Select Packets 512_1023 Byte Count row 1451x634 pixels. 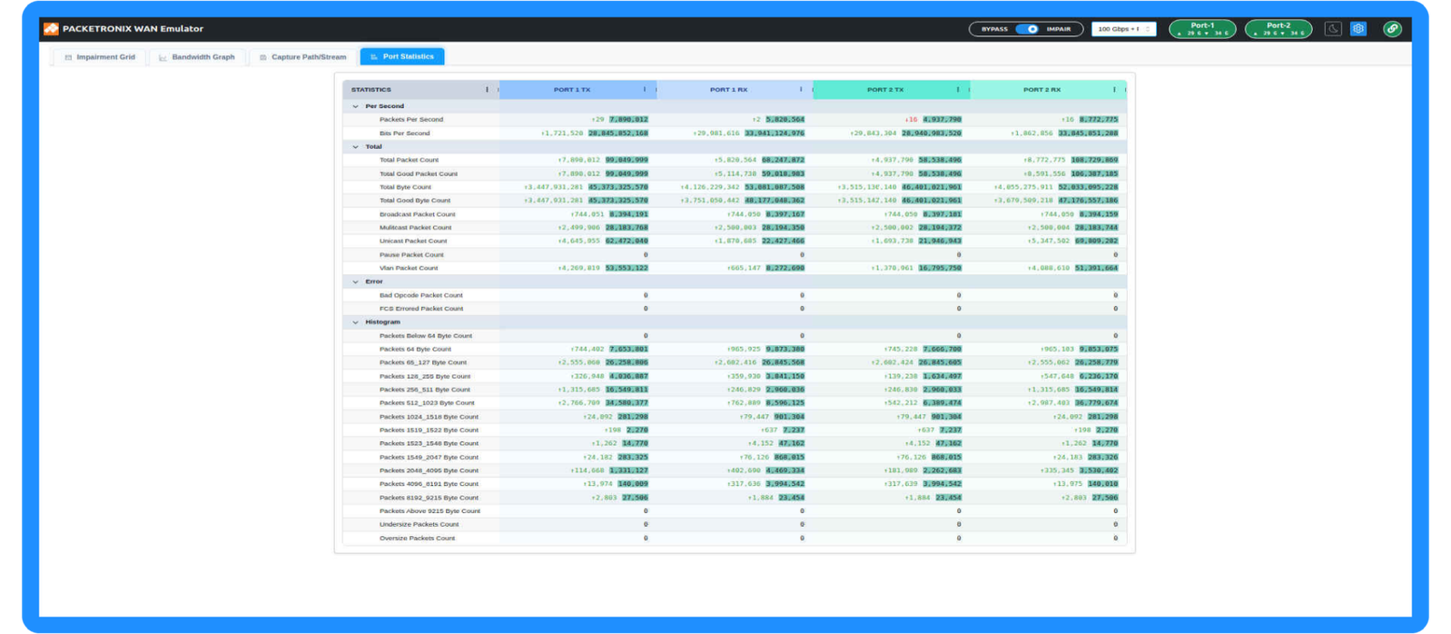point(427,403)
